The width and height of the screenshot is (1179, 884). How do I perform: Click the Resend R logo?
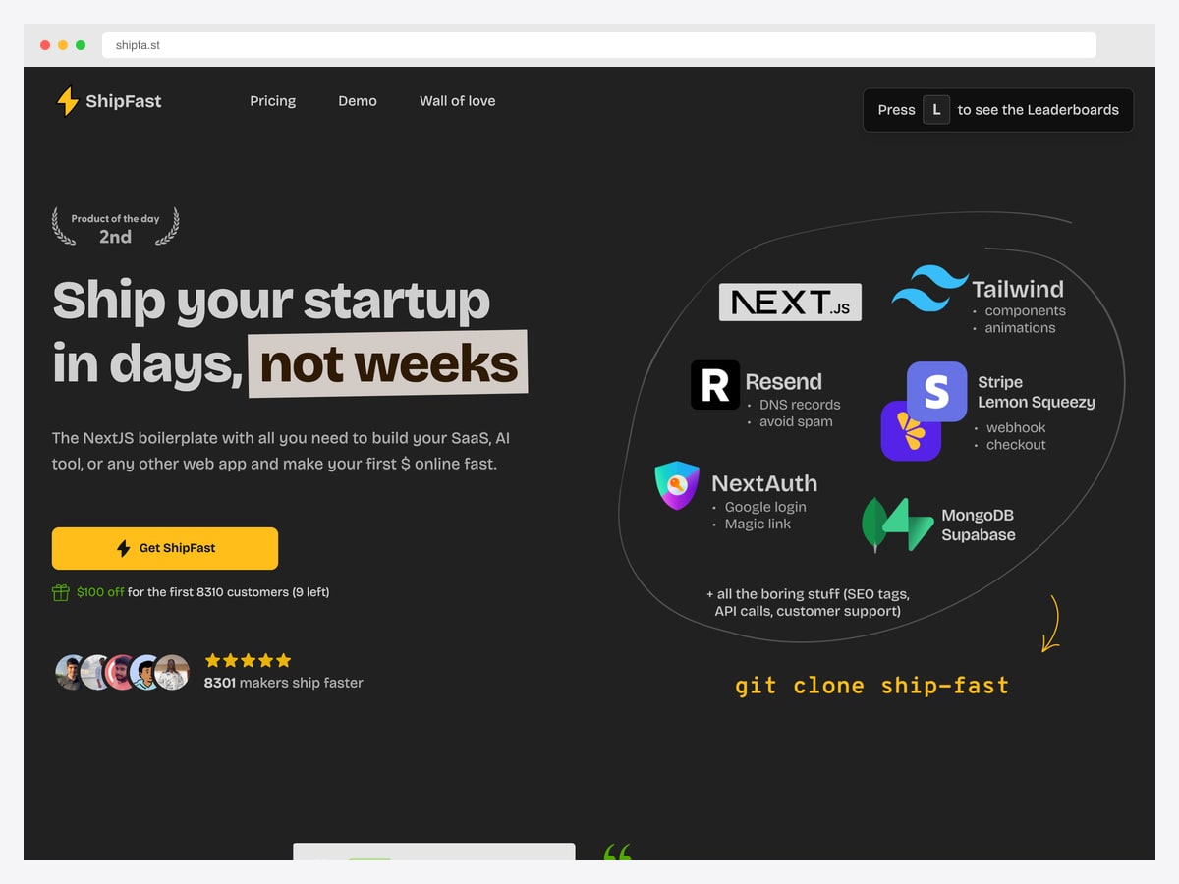[x=715, y=385]
